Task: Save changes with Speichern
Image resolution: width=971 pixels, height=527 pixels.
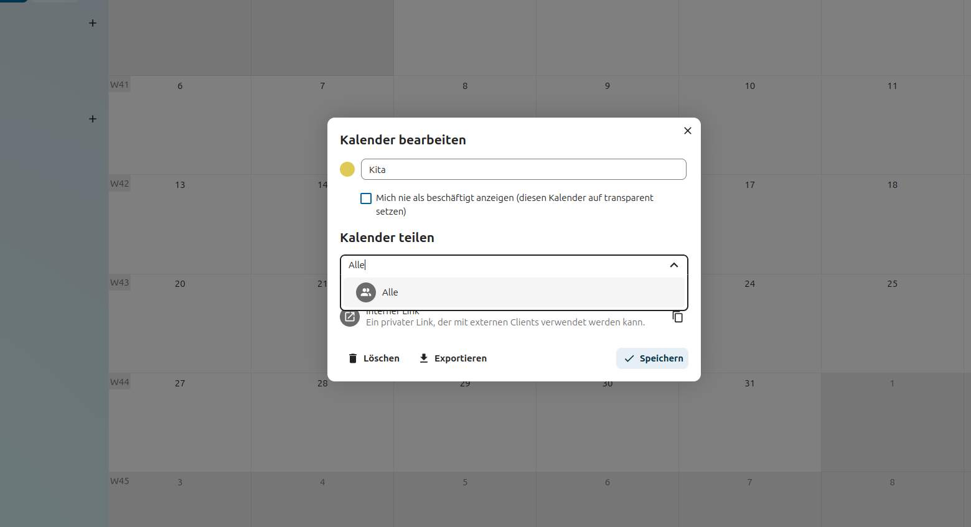Action: (652, 358)
